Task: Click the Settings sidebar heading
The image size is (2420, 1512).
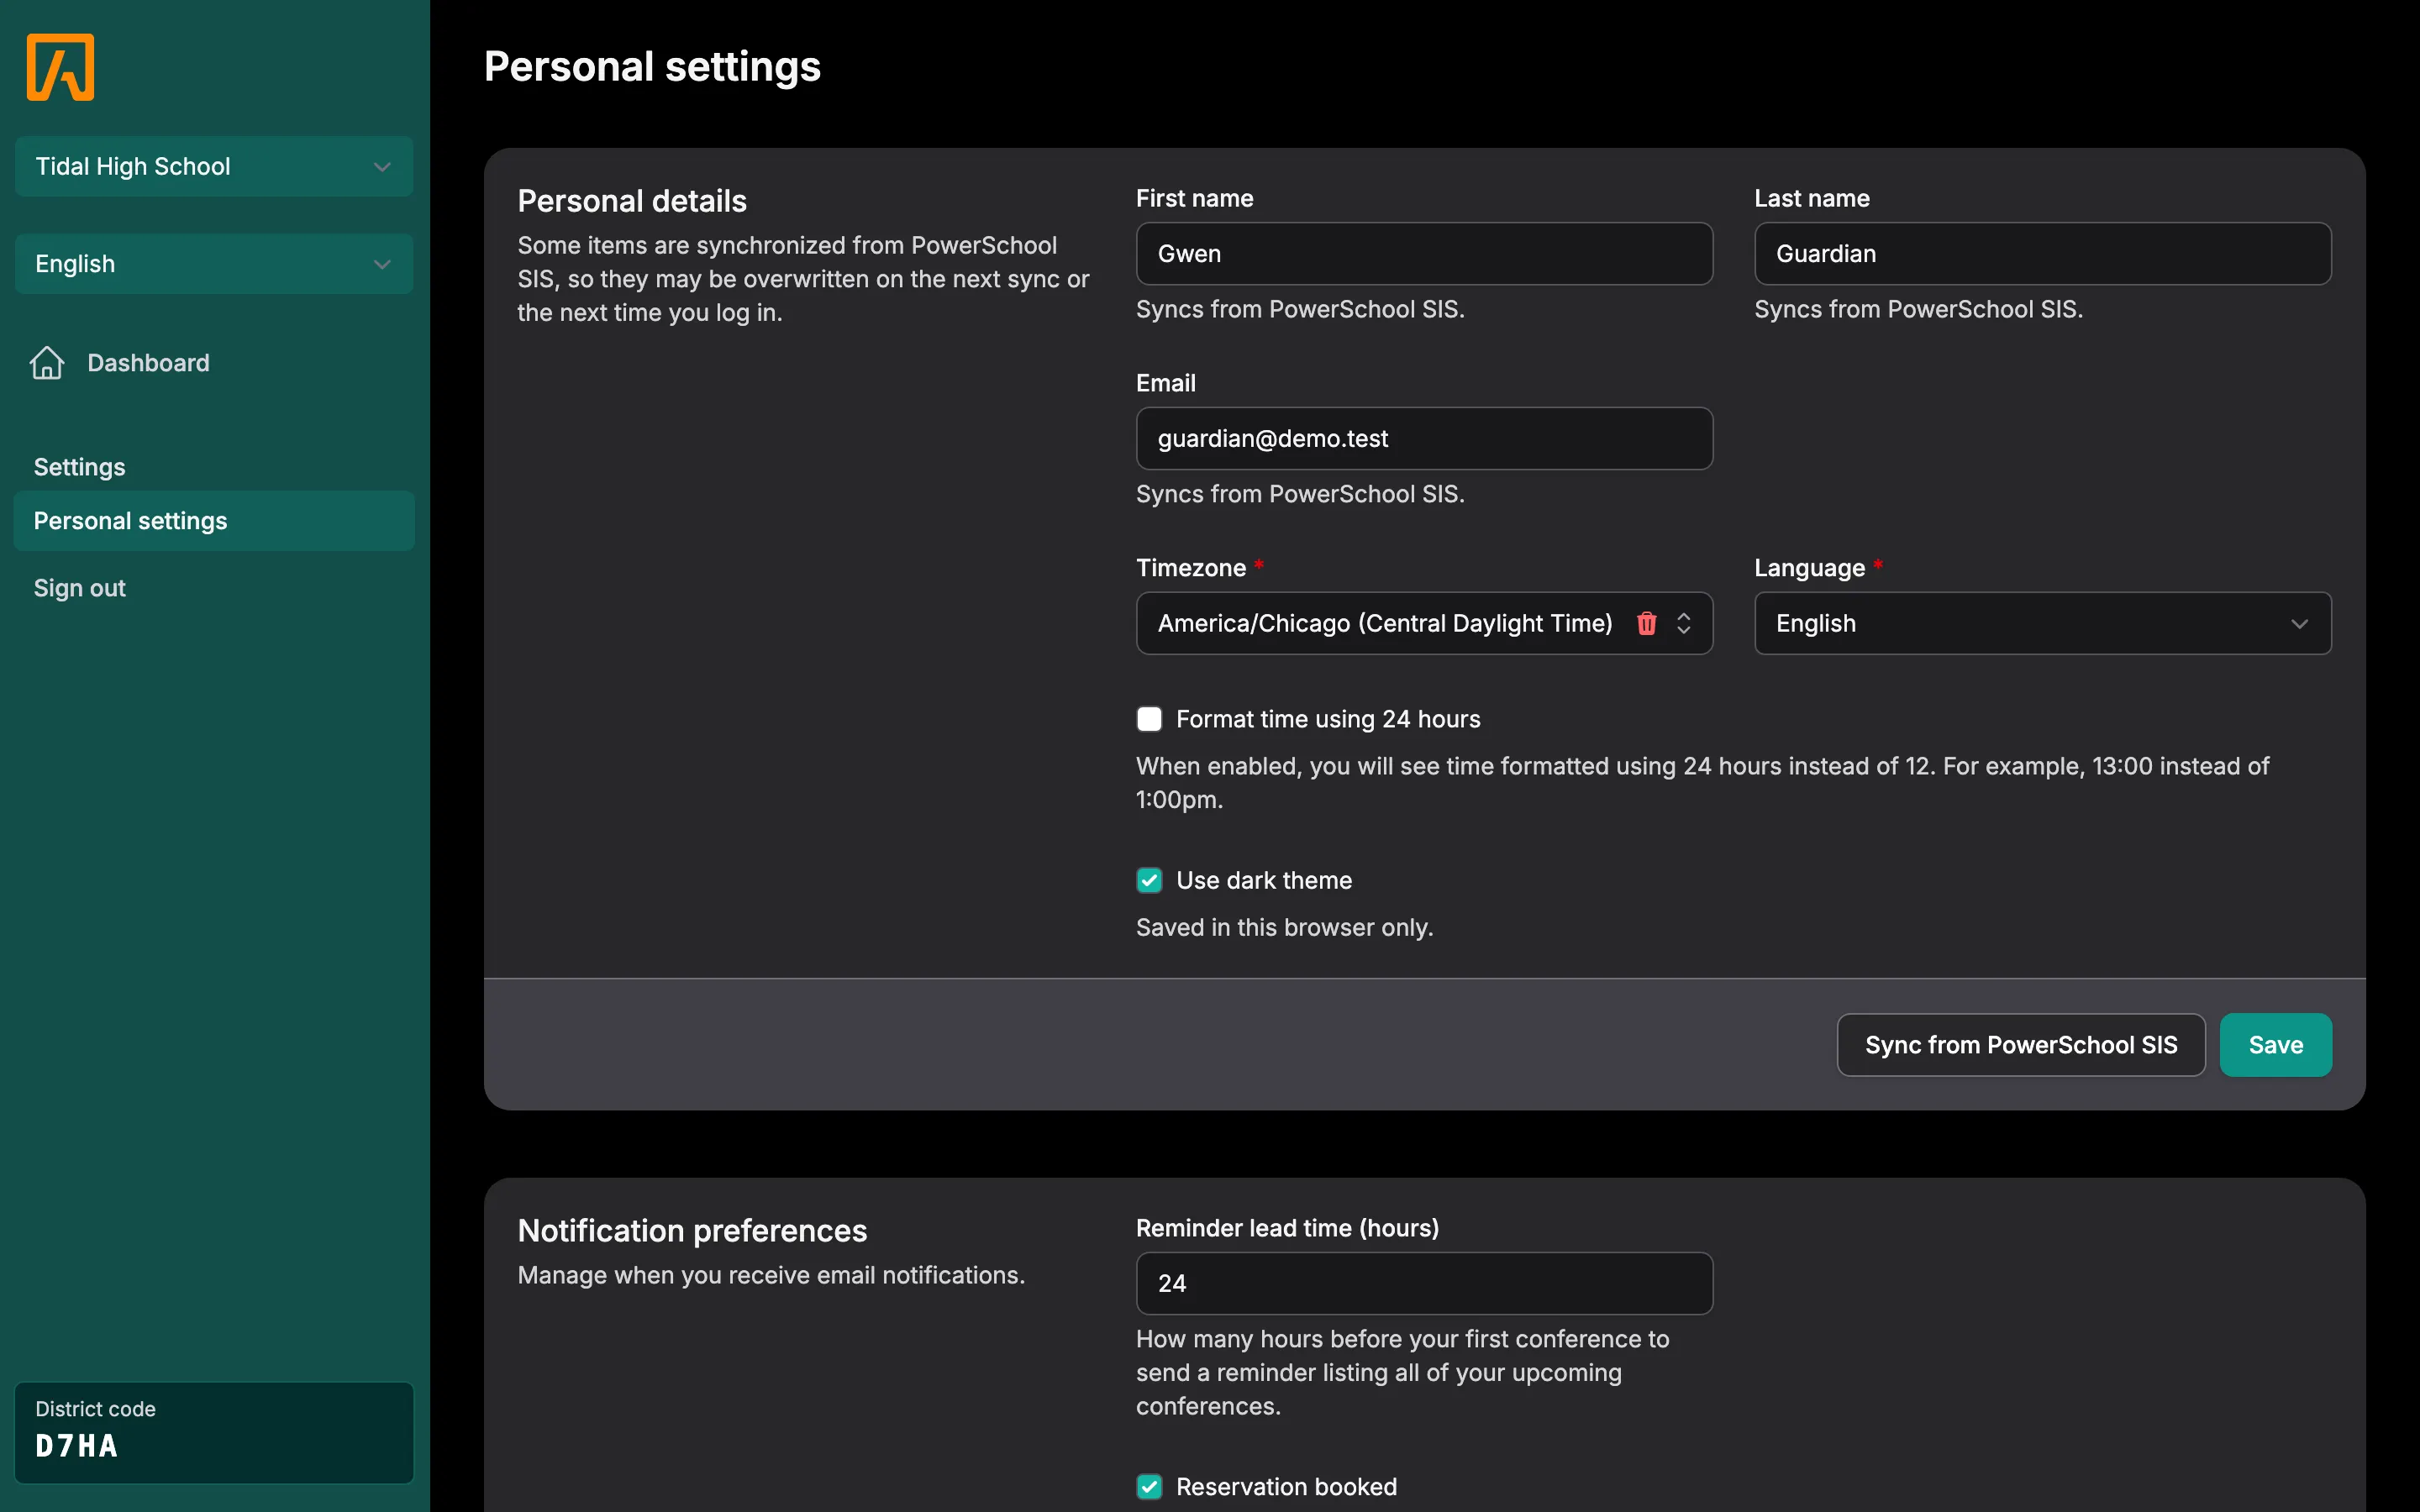Action: pyautogui.click(x=80, y=467)
